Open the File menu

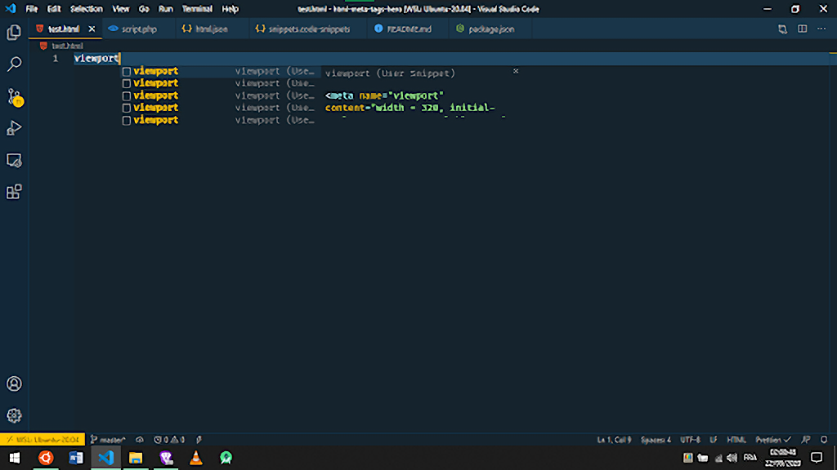(x=32, y=9)
